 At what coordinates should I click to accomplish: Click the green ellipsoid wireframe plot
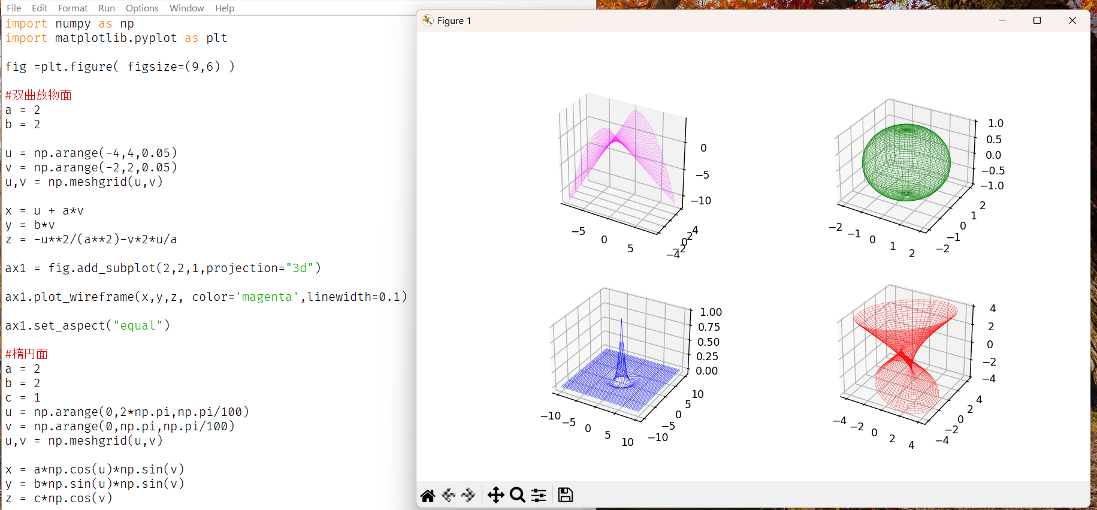click(x=906, y=162)
